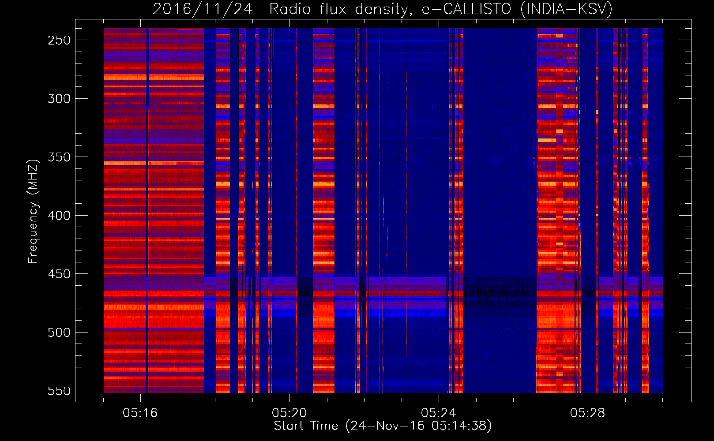
Task: Click the 'Frequency (MHZ)' axis label
Action: 33,211
